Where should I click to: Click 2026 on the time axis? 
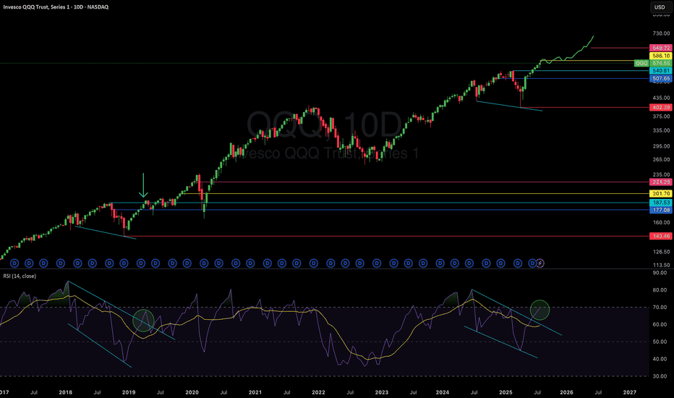566,392
